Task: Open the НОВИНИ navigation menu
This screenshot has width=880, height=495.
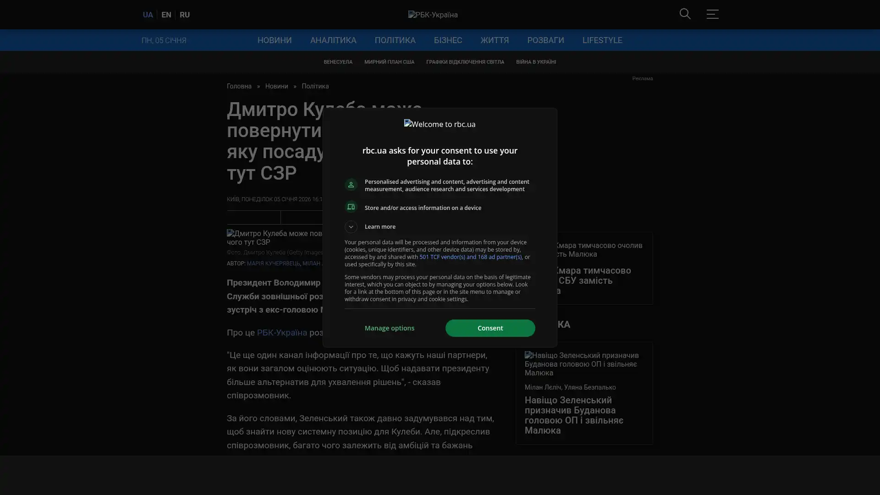Action: click(274, 40)
